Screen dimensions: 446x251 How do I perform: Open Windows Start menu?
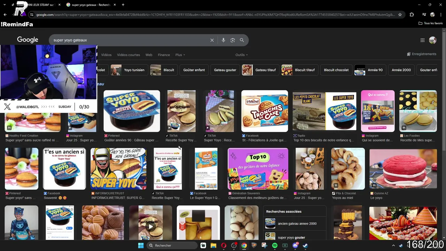tap(141, 245)
